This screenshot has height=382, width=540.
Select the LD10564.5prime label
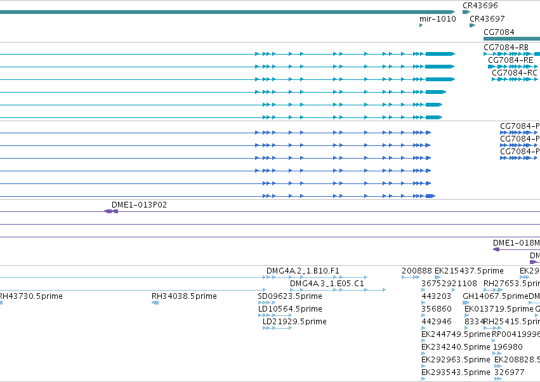[290, 308]
